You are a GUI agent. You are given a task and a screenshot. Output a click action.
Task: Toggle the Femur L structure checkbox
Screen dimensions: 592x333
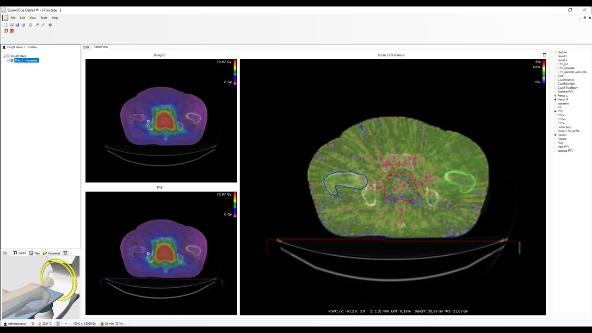(555, 96)
